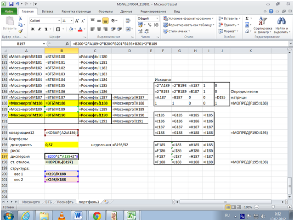Open the Calibri font name dropdown
Screen dimensions: 294x220
pyautogui.click(x=59, y=21)
